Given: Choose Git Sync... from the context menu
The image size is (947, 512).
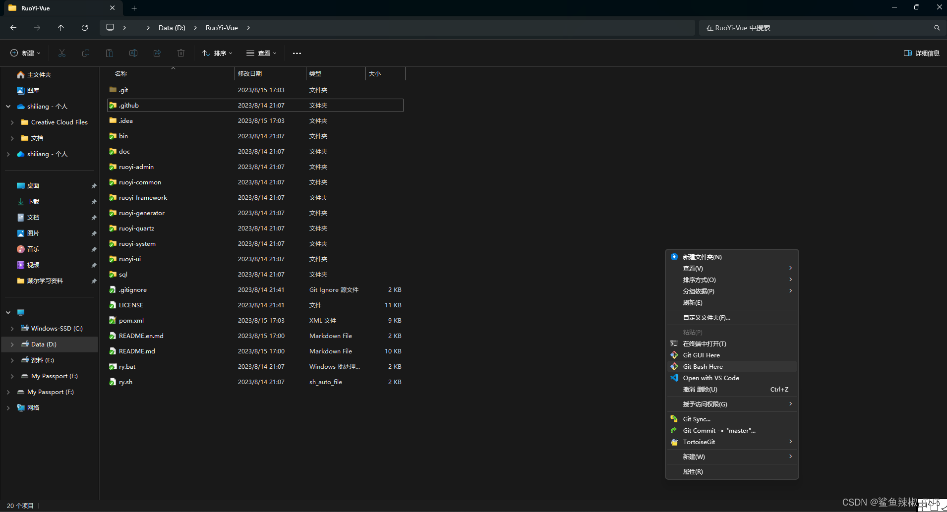Looking at the screenshot, I should tap(732, 419).
